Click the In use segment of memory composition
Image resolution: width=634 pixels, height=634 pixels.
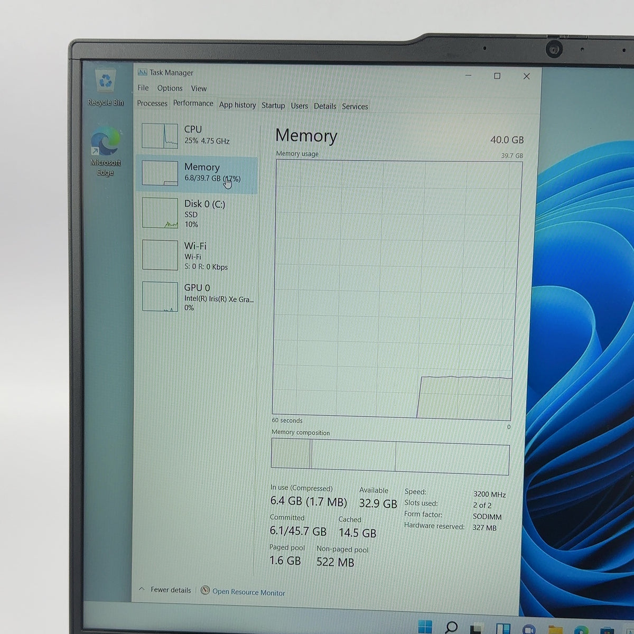[291, 454]
